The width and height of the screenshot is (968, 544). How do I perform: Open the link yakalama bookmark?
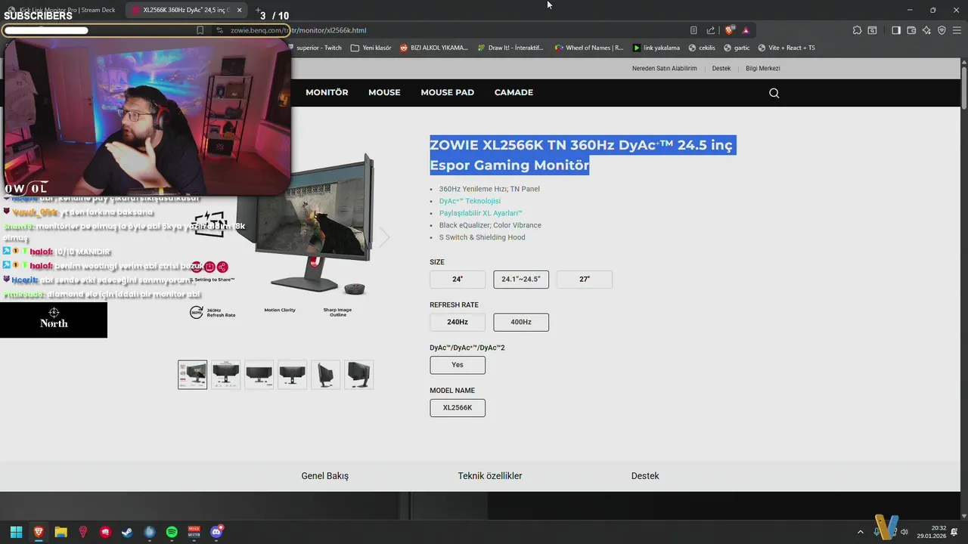click(x=656, y=48)
